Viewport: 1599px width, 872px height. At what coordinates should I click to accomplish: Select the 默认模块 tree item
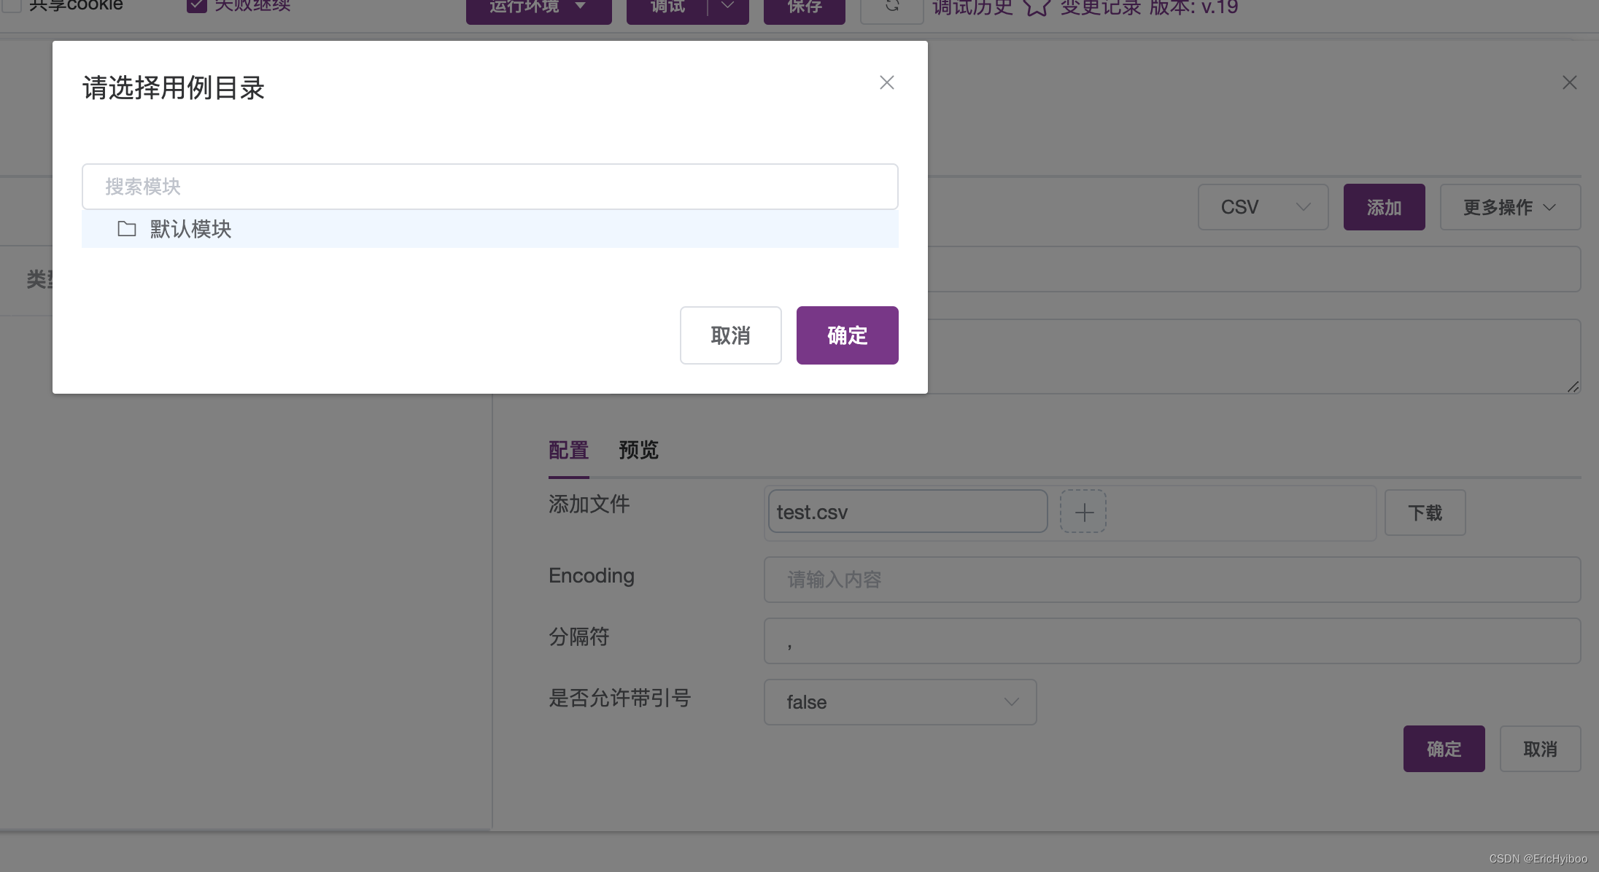(190, 229)
